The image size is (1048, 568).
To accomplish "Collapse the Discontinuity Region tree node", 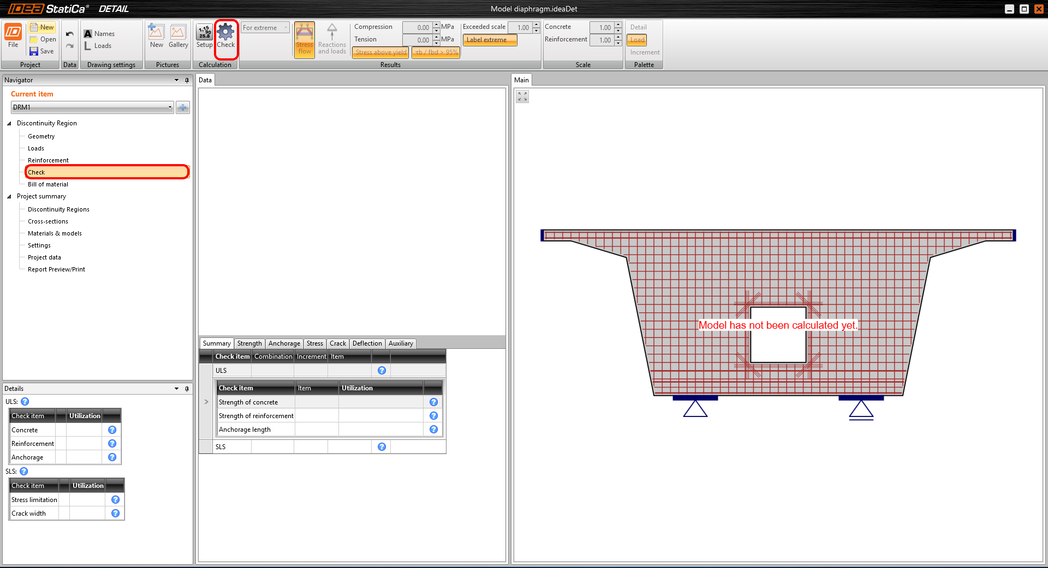I will tap(9, 123).
